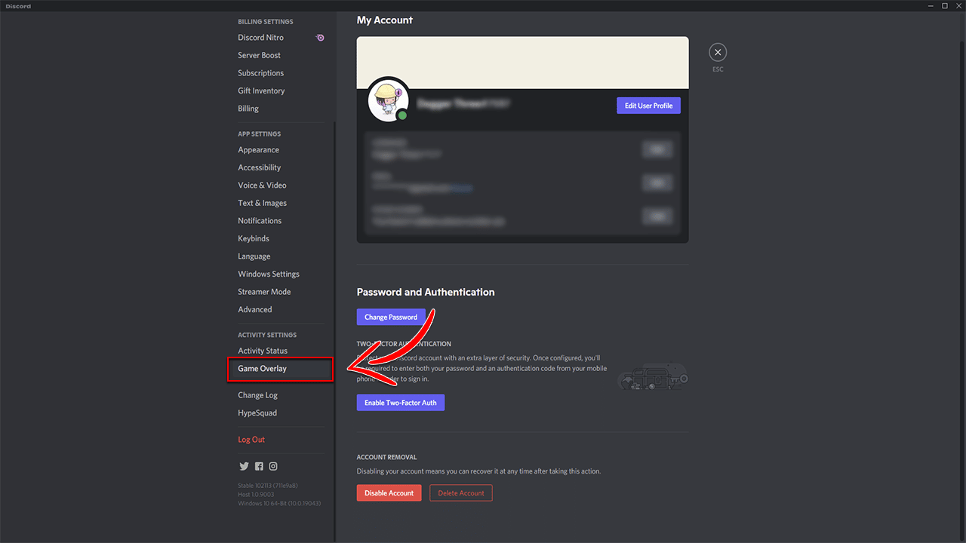Click Edit User Profile button
Screen dimensions: 966x543
click(648, 106)
